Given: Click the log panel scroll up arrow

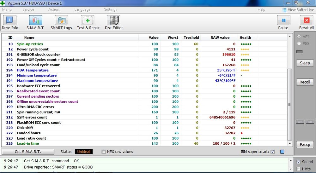Looking at the screenshot, I should coord(290,160).
